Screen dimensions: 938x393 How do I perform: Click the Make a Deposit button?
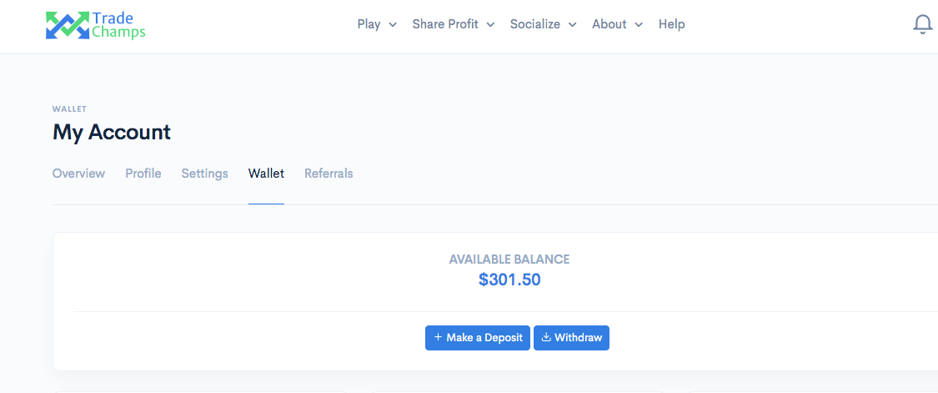[478, 338]
